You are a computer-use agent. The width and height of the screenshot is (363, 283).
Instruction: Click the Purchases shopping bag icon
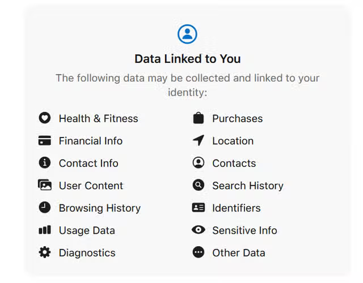click(x=198, y=118)
